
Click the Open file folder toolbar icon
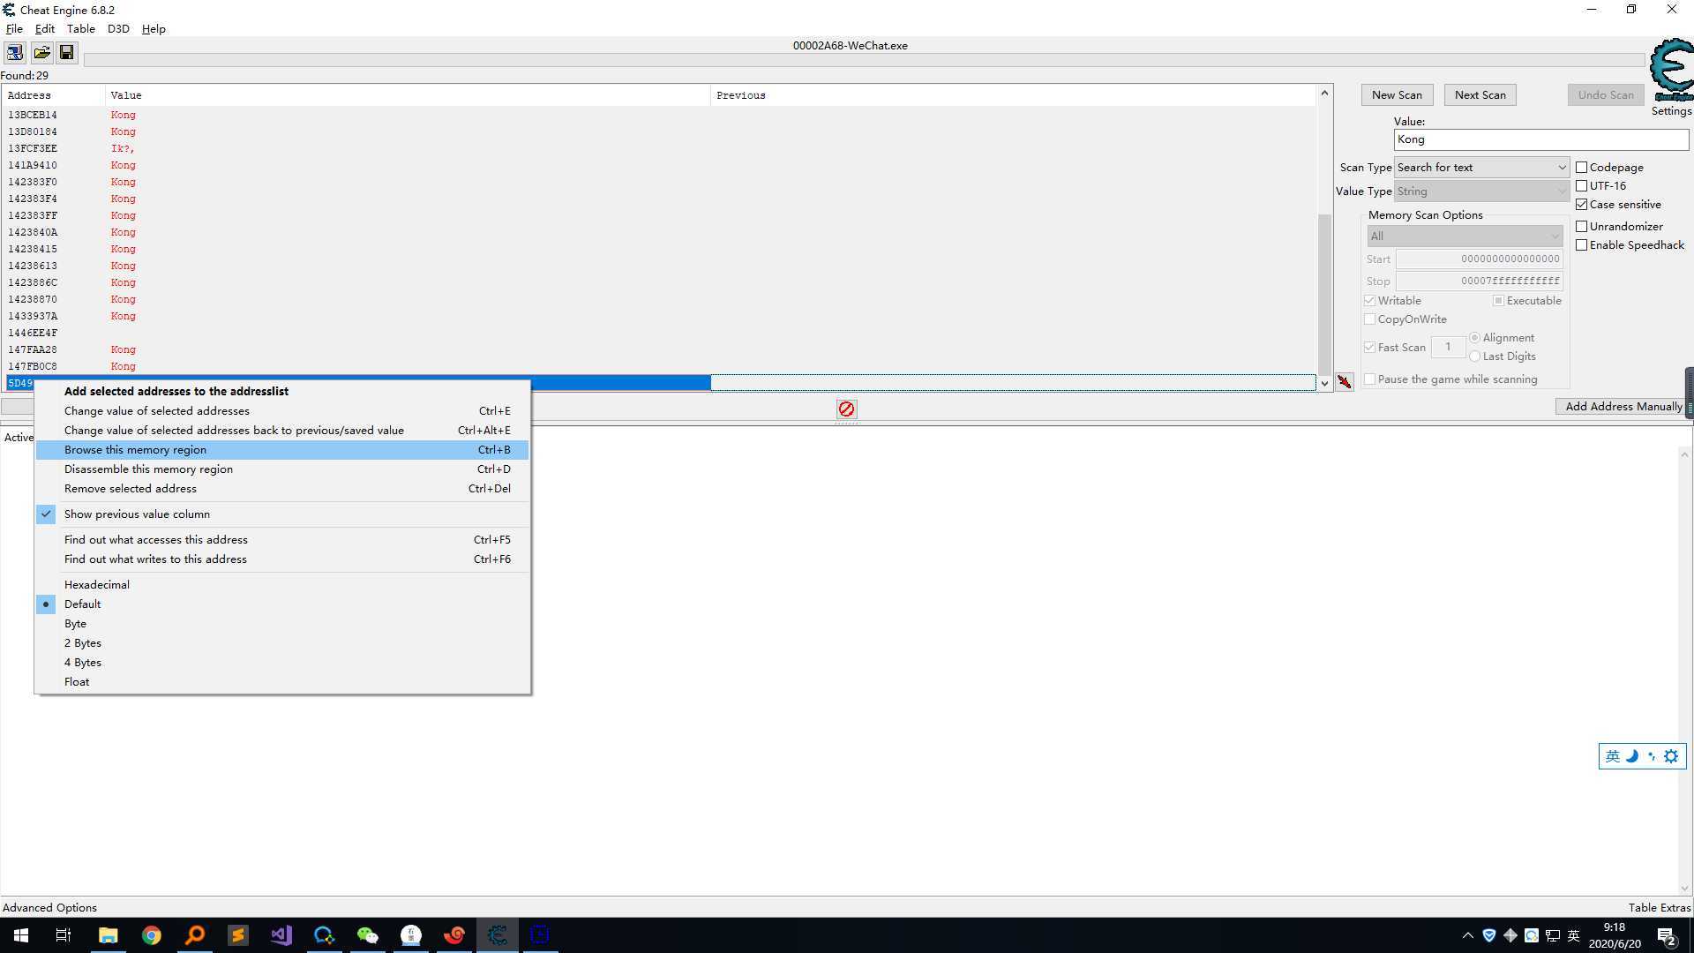click(x=41, y=53)
